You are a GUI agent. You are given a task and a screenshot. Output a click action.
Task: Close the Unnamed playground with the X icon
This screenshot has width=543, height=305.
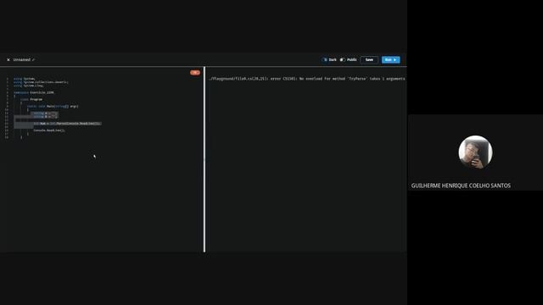point(8,60)
